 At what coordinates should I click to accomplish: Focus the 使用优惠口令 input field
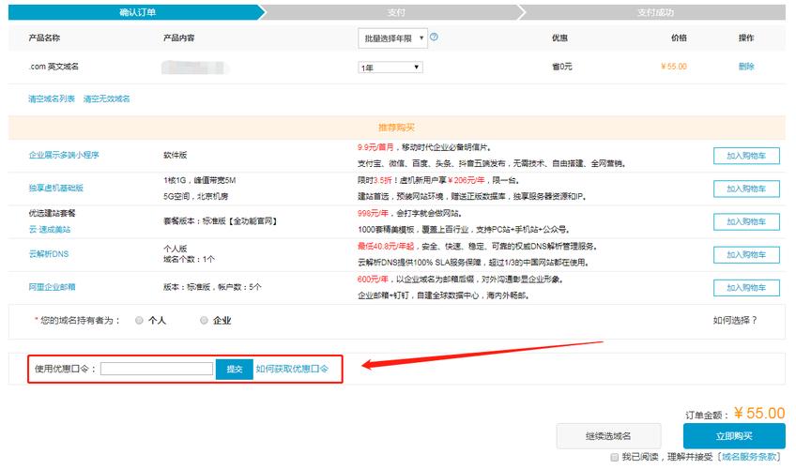pos(157,369)
